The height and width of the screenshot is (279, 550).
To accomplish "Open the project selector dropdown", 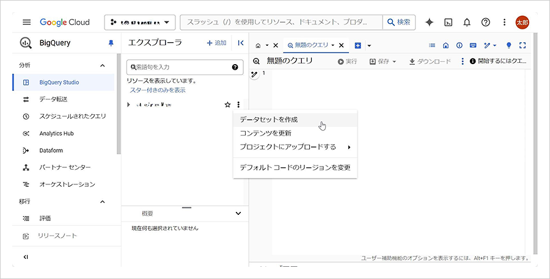I will pos(139,22).
